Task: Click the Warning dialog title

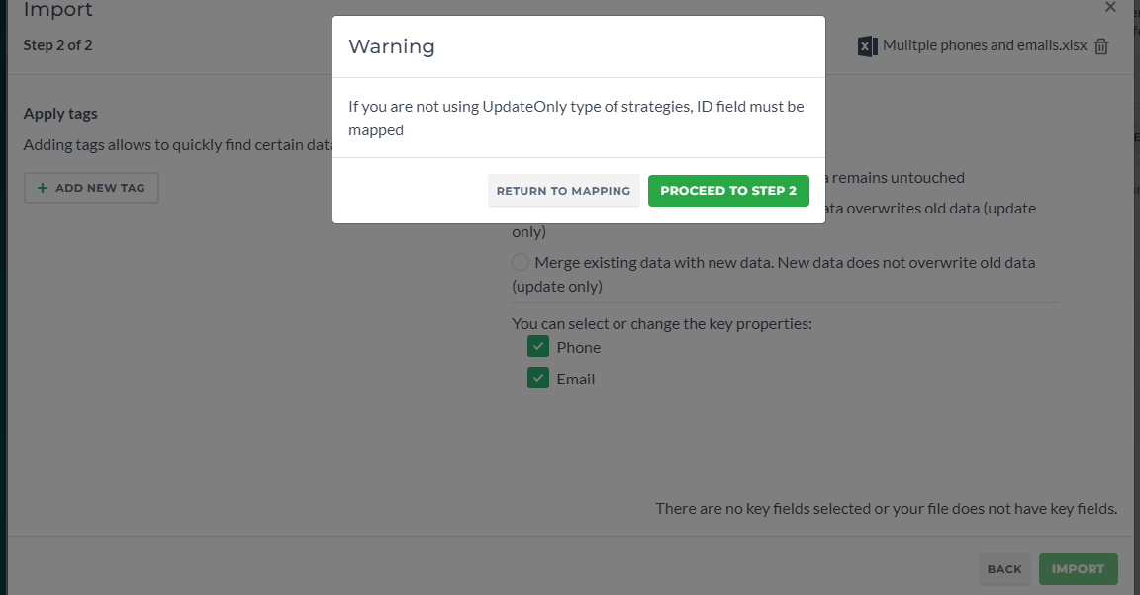Action: click(392, 46)
